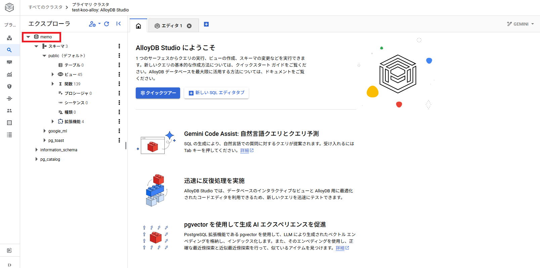
Task: Open the GEMINI dropdown menu
Action: pos(520,24)
